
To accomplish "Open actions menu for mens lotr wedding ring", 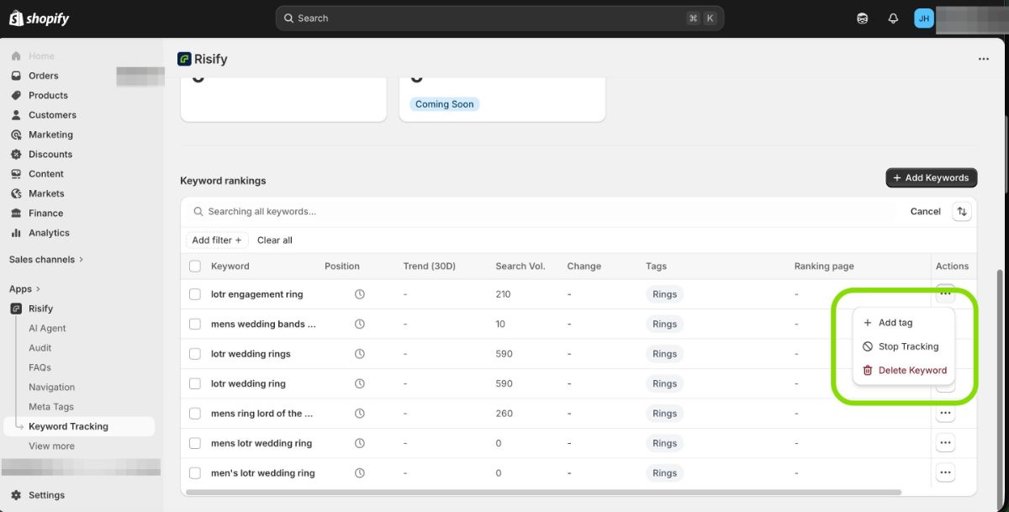I will (945, 443).
